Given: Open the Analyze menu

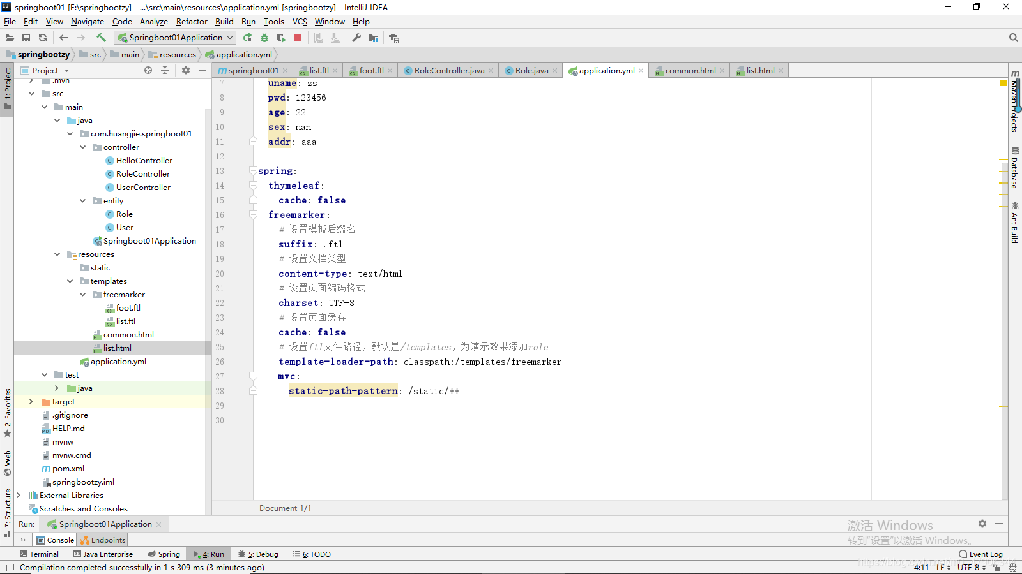Looking at the screenshot, I should [x=154, y=22].
